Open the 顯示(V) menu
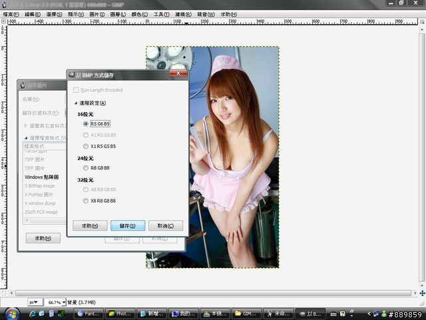The image size is (426, 320). [76, 14]
